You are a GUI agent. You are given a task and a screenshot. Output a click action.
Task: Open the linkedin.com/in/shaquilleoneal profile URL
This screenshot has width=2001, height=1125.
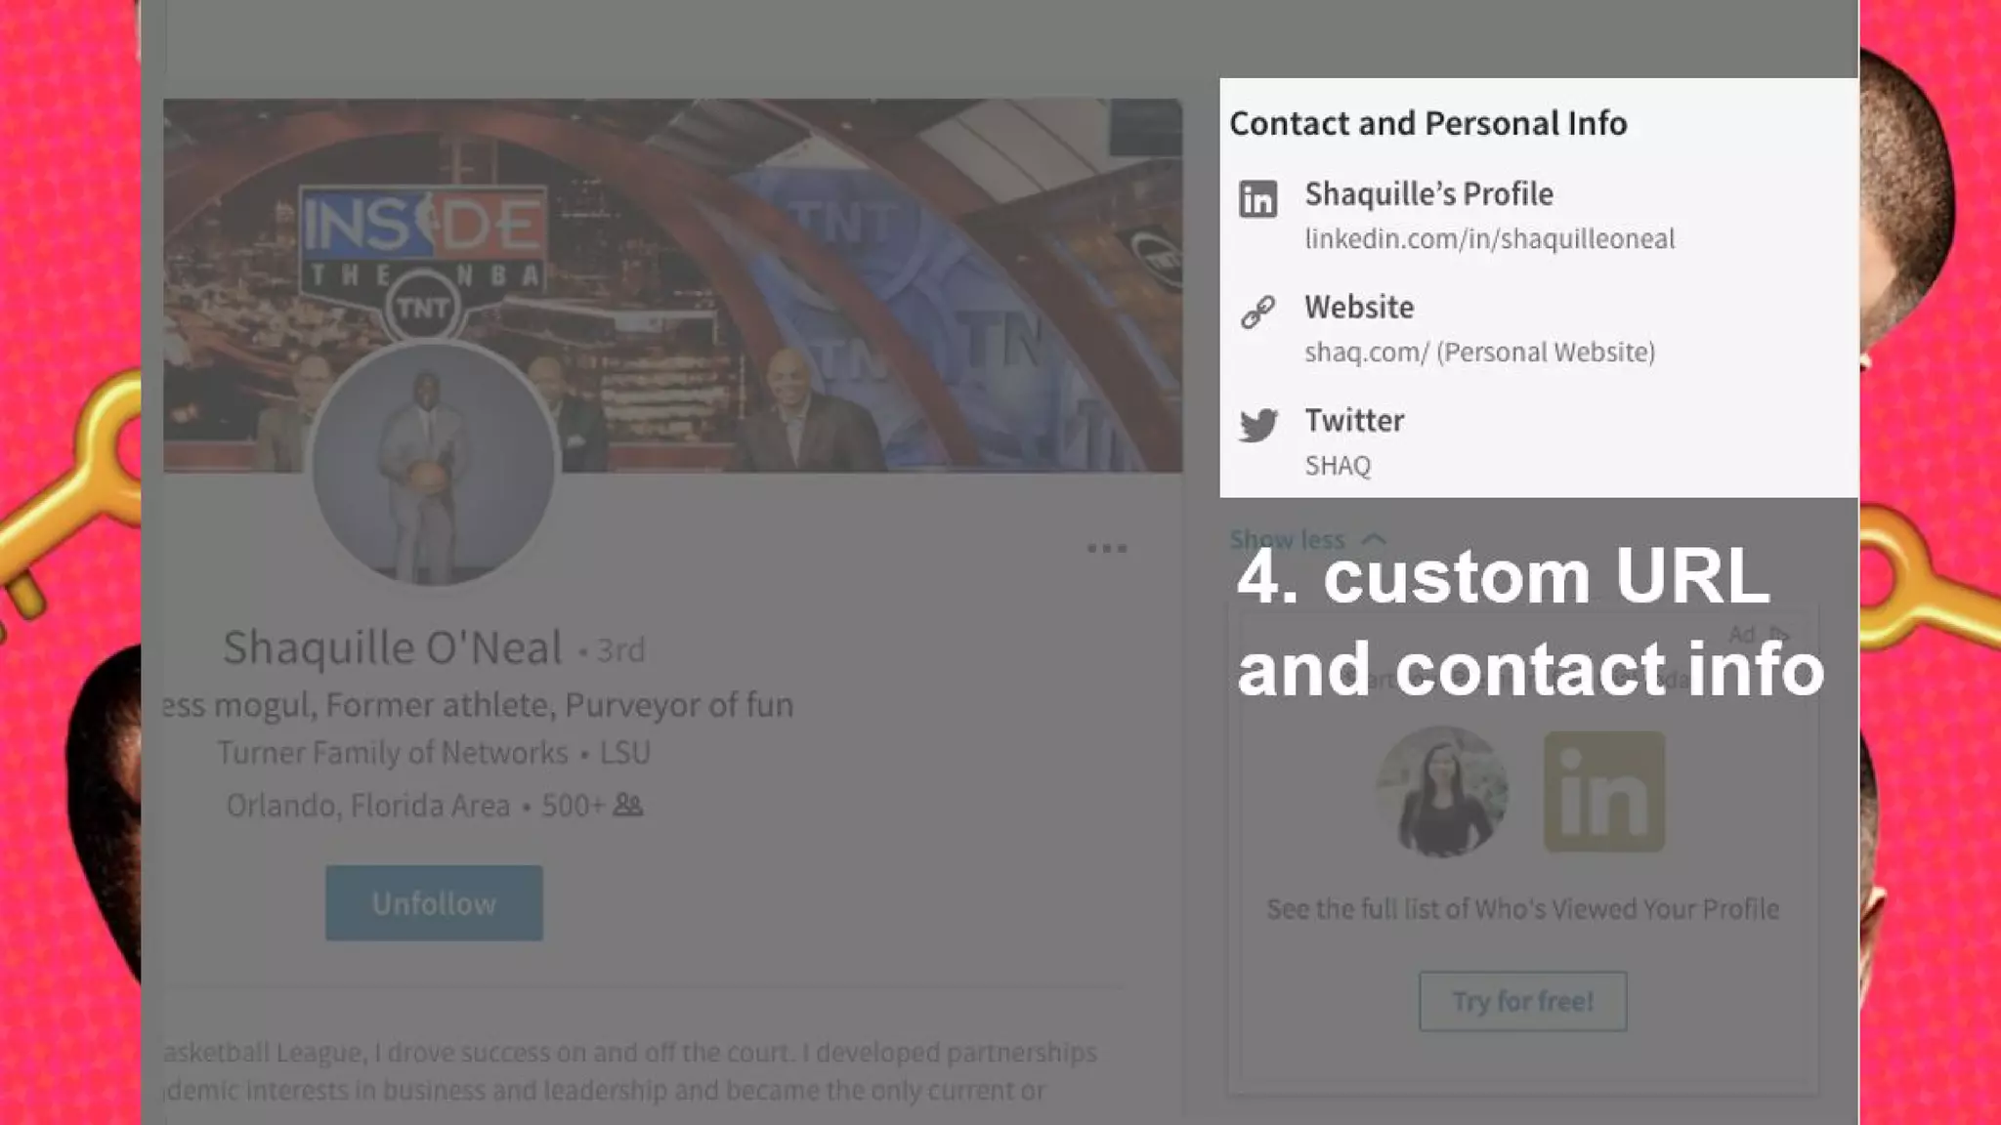(1489, 239)
